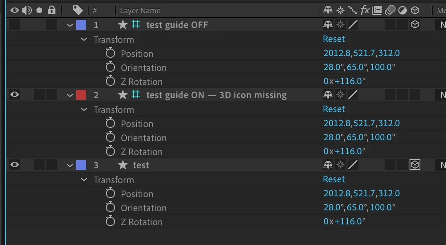This screenshot has width=446, height=245.
Task: Hide layer 2 with its eye icon
Action: [x=14, y=95]
